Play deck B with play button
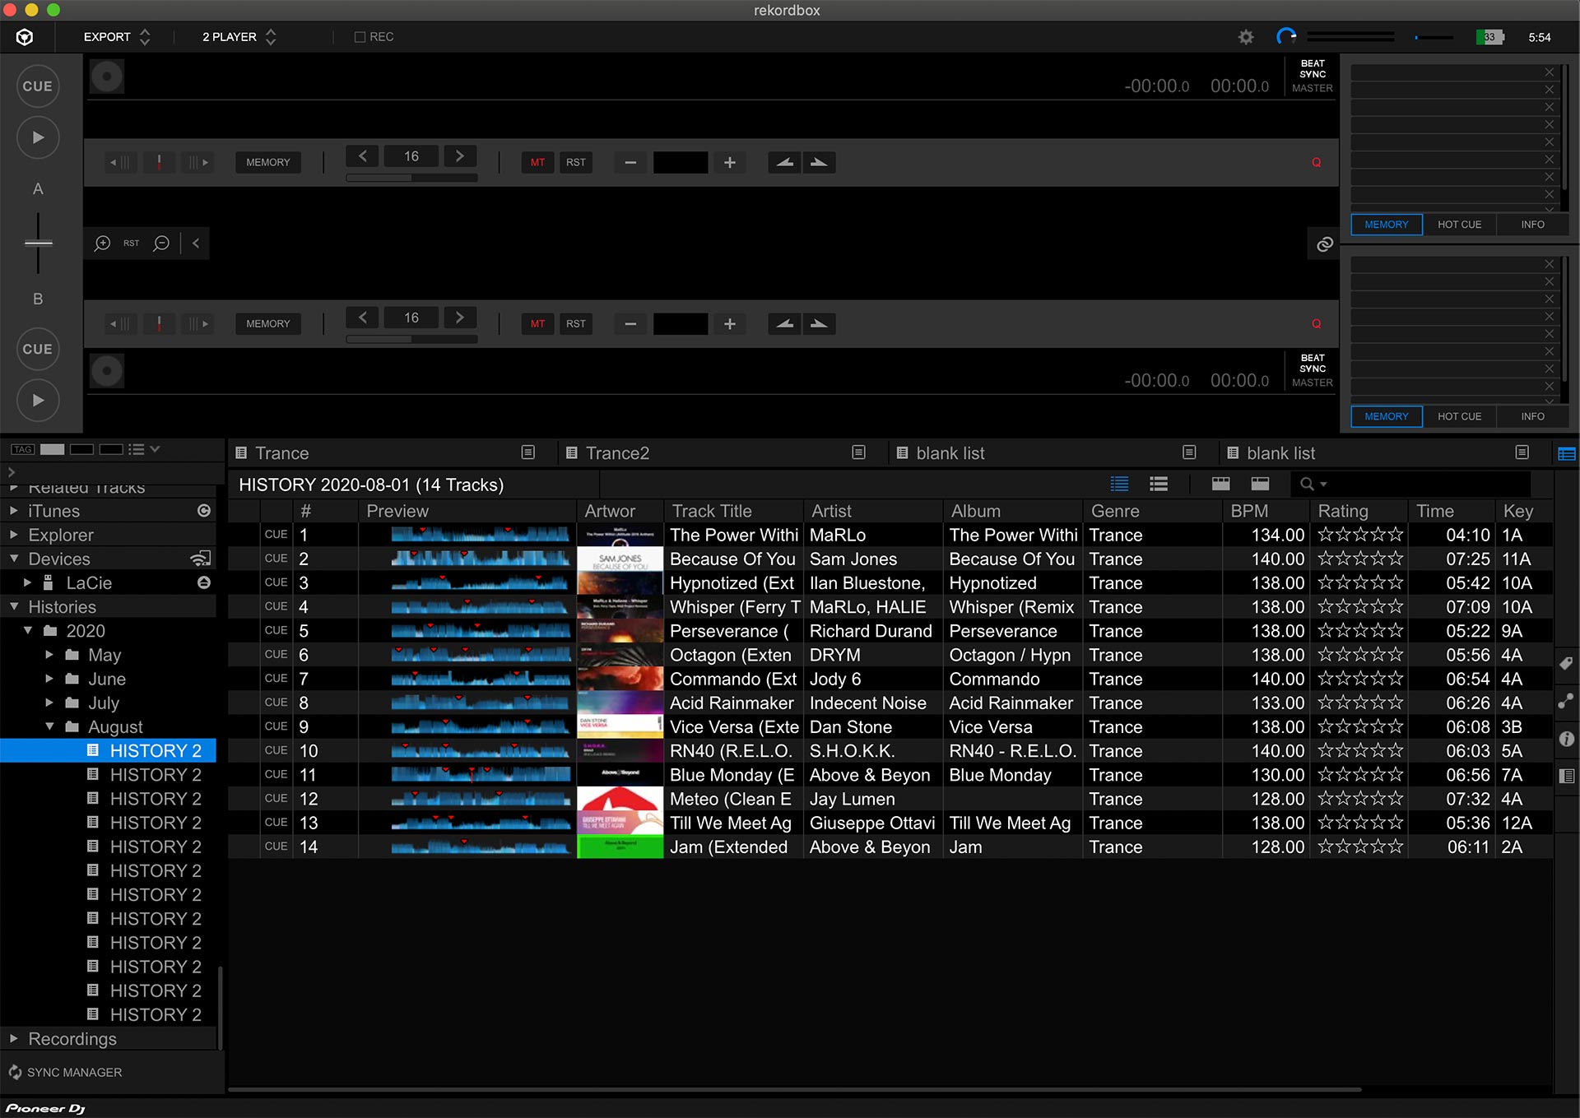The width and height of the screenshot is (1580, 1118). pos(38,401)
